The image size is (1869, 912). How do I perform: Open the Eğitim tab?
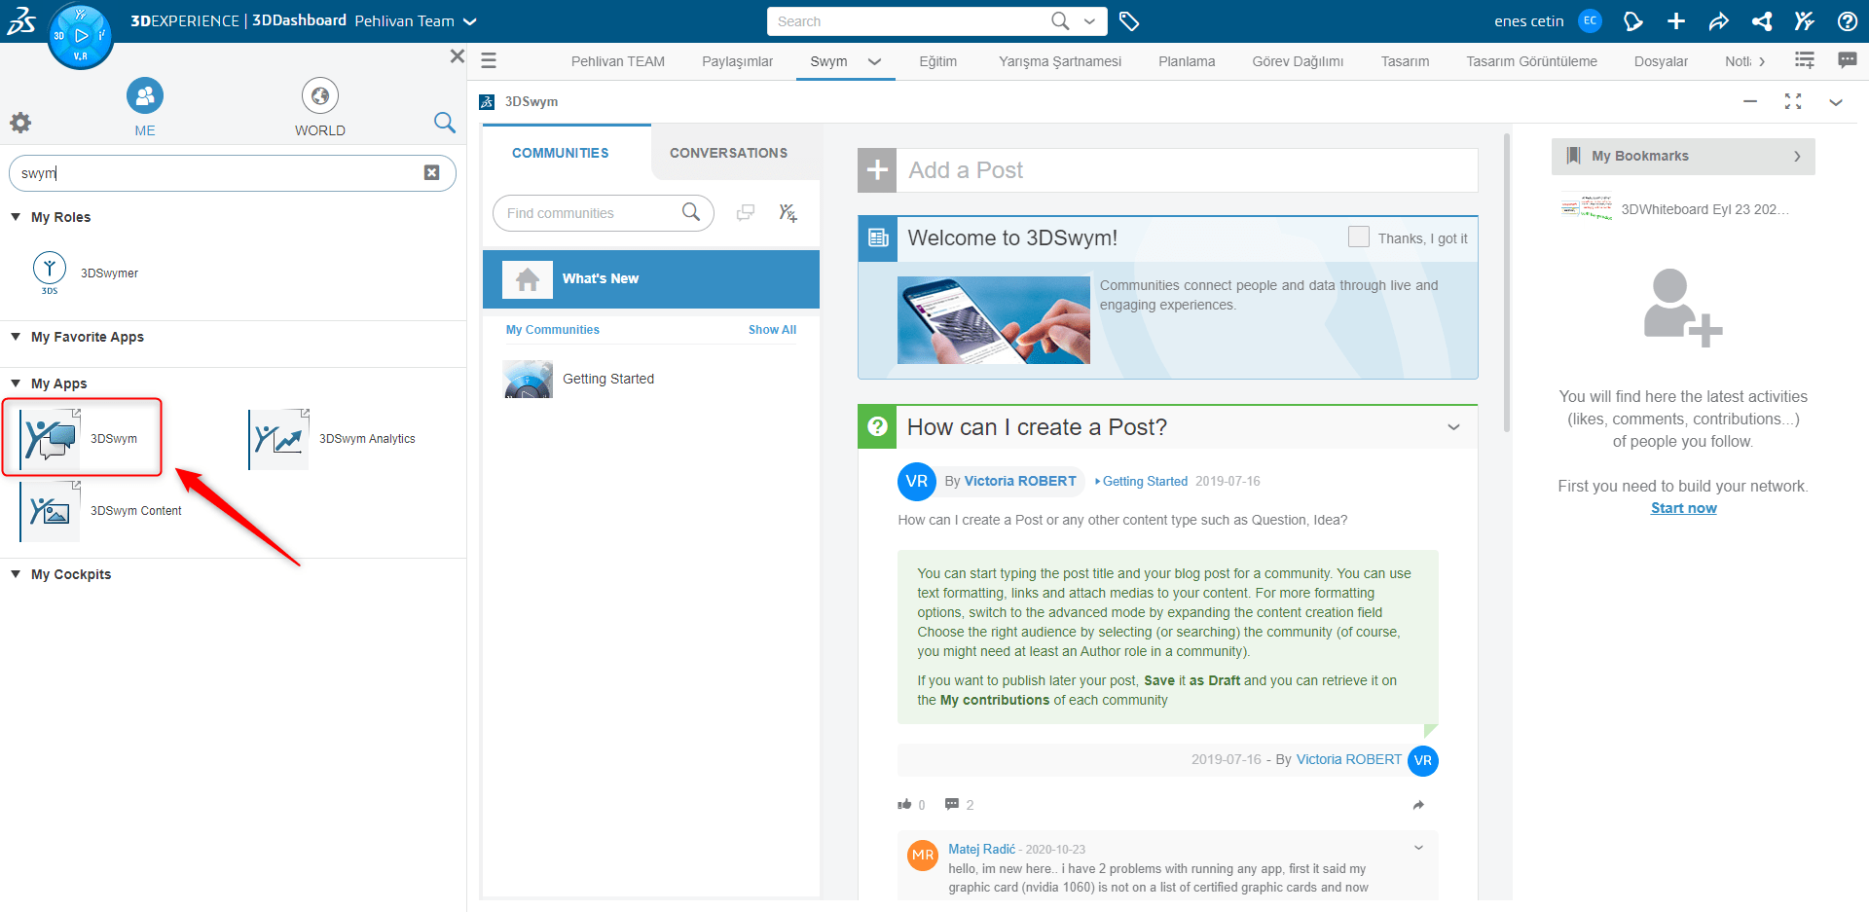click(x=937, y=61)
